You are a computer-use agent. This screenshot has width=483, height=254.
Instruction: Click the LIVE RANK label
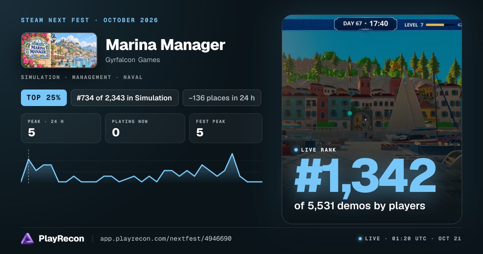(318, 150)
